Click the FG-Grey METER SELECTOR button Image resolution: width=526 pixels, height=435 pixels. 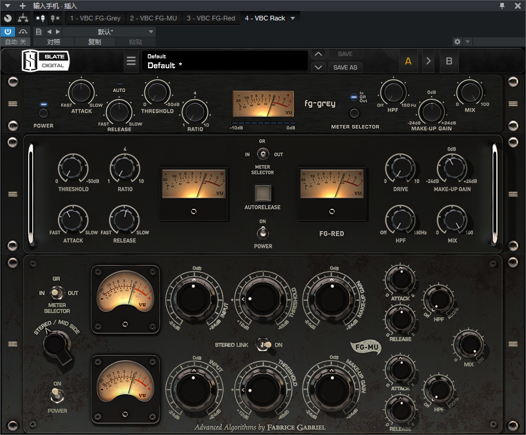pyautogui.click(x=354, y=113)
